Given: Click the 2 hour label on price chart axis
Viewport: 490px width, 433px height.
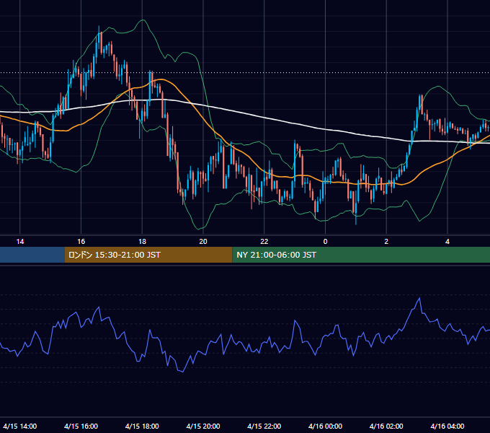Looking at the screenshot, I should (x=386, y=242).
